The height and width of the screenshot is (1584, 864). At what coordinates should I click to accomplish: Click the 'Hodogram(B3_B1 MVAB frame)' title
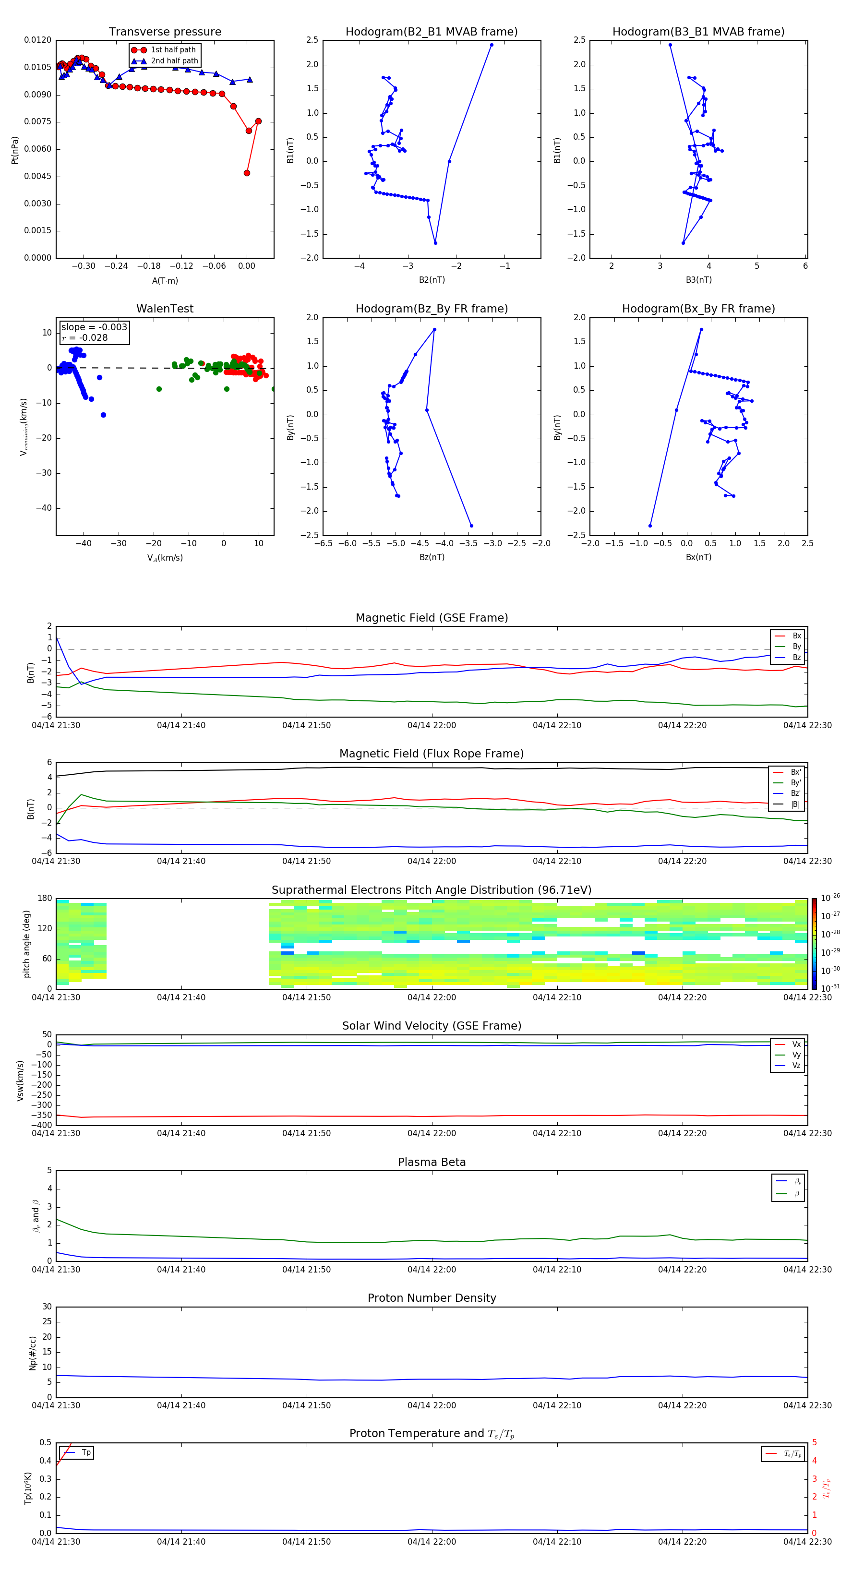[698, 32]
